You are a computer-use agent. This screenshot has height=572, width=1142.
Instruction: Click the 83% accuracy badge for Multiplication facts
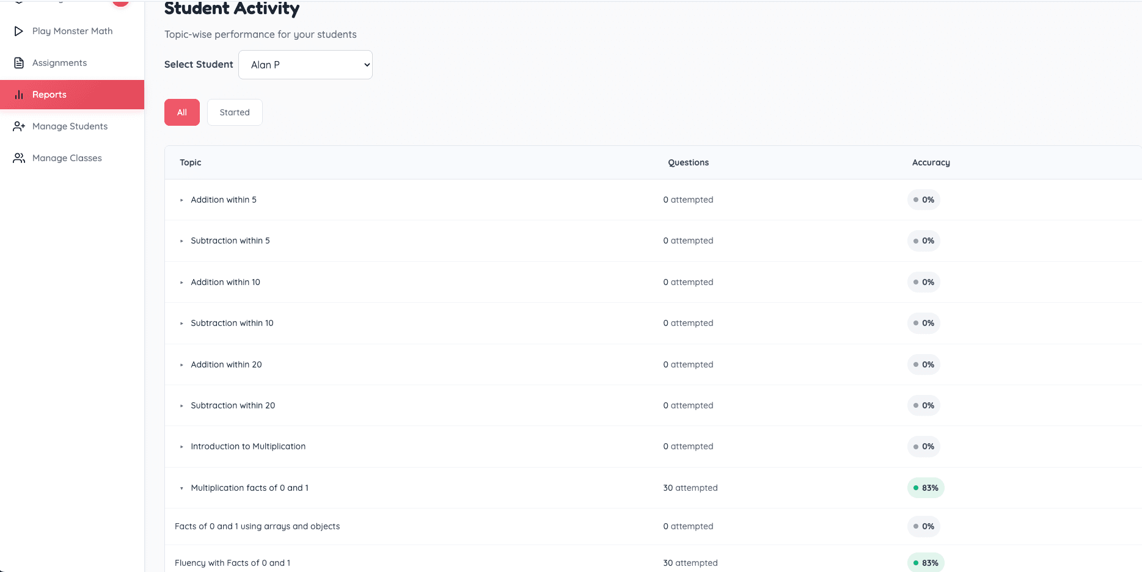tap(926, 488)
